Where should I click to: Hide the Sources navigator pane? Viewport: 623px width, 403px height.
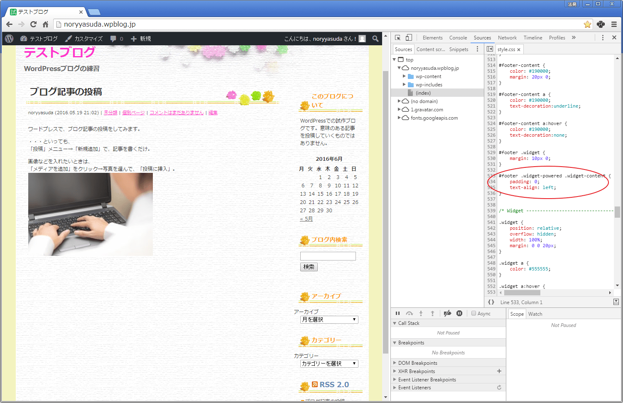pos(490,49)
